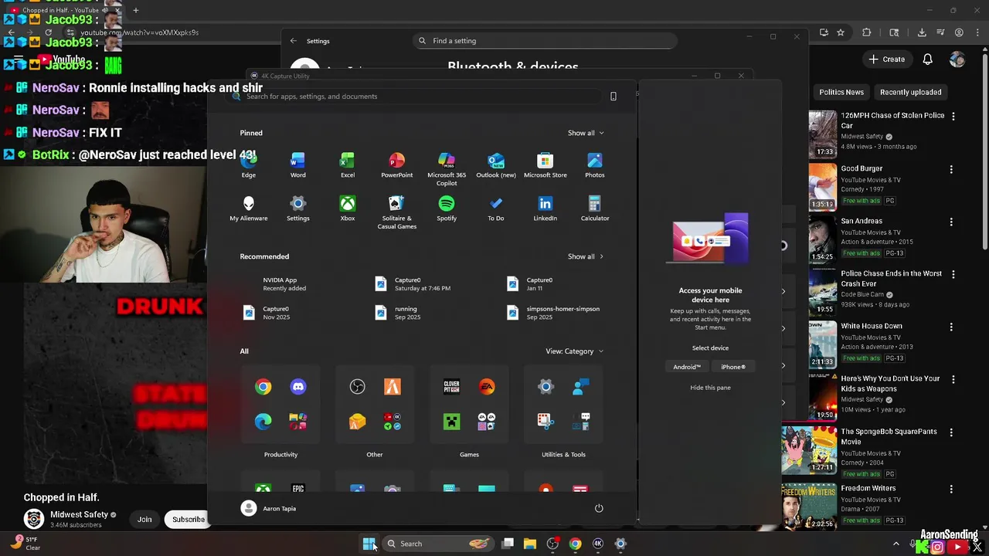Choose Android device button
989x556 pixels.
(686, 367)
